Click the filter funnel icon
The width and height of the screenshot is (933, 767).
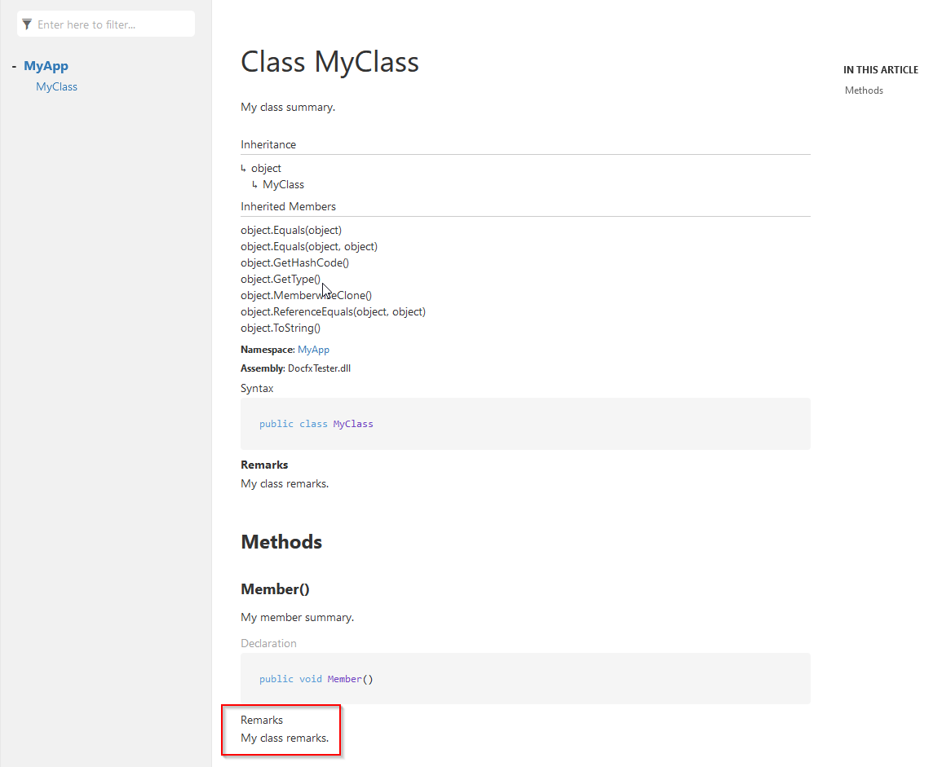(27, 24)
